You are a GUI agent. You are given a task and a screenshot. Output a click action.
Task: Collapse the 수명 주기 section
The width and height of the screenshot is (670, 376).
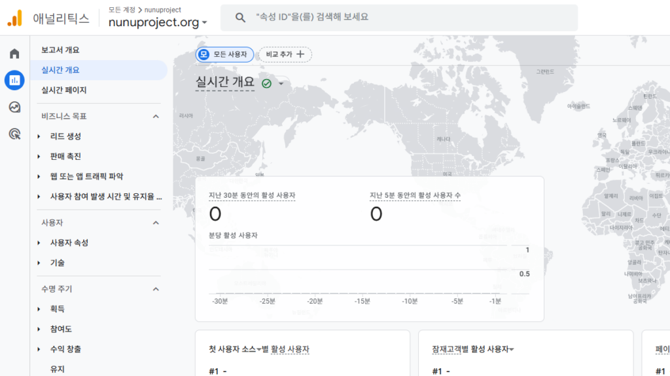[x=156, y=289]
